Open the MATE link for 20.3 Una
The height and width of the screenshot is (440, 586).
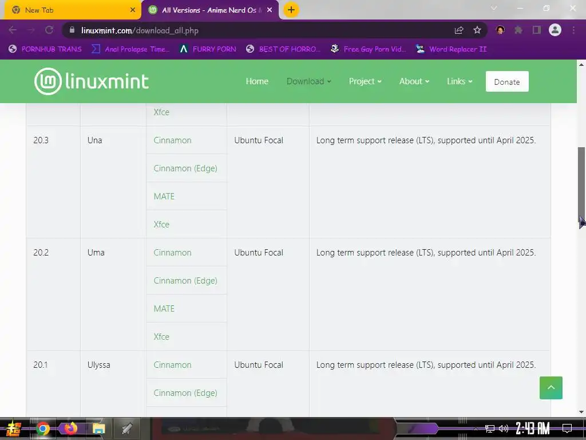pyautogui.click(x=164, y=197)
